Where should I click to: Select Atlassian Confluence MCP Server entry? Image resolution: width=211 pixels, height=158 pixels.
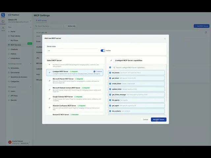point(75,108)
